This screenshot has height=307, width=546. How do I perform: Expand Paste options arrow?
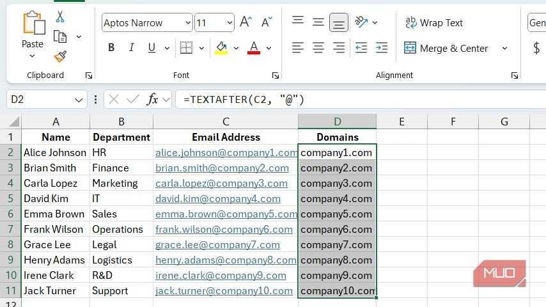pyautogui.click(x=32, y=56)
